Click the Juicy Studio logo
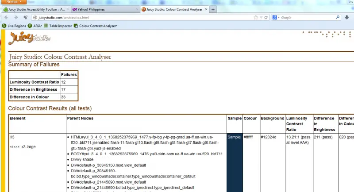This screenshot has width=354, height=192. (x=29, y=38)
